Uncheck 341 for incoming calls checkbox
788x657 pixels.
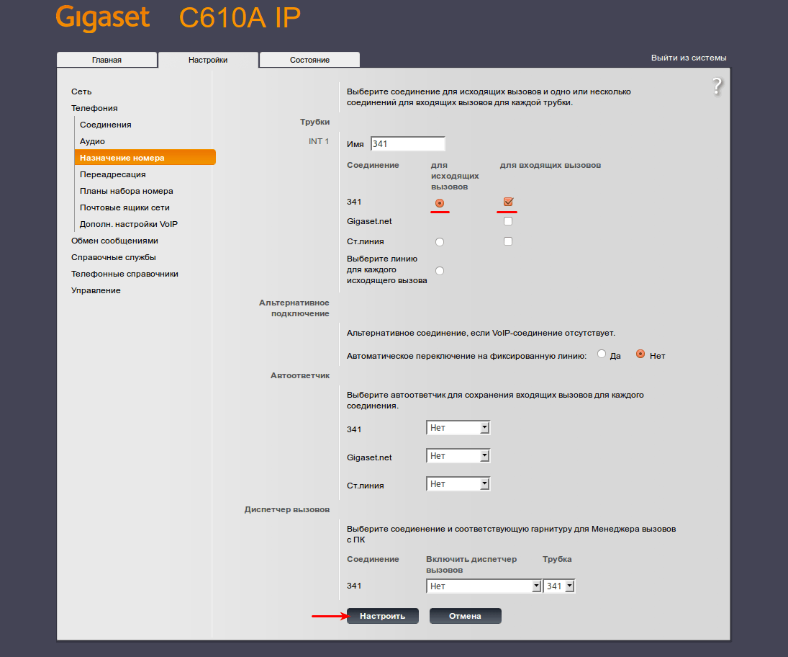point(508,202)
